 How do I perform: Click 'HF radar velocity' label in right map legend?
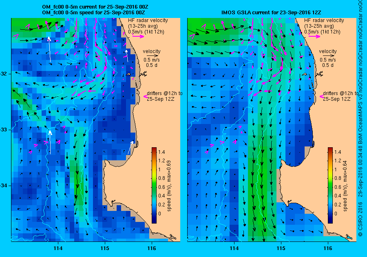point(324,20)
